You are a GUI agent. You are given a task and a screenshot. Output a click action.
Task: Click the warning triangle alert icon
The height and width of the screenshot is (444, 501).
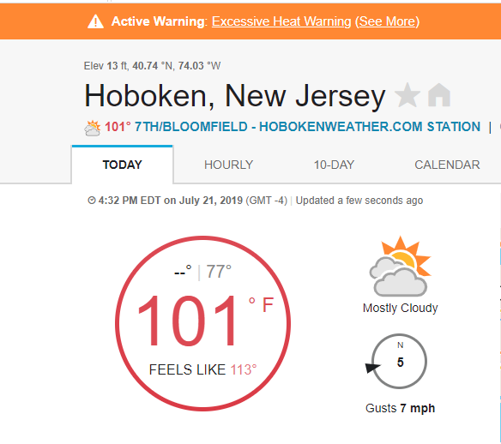coord(95,21)
